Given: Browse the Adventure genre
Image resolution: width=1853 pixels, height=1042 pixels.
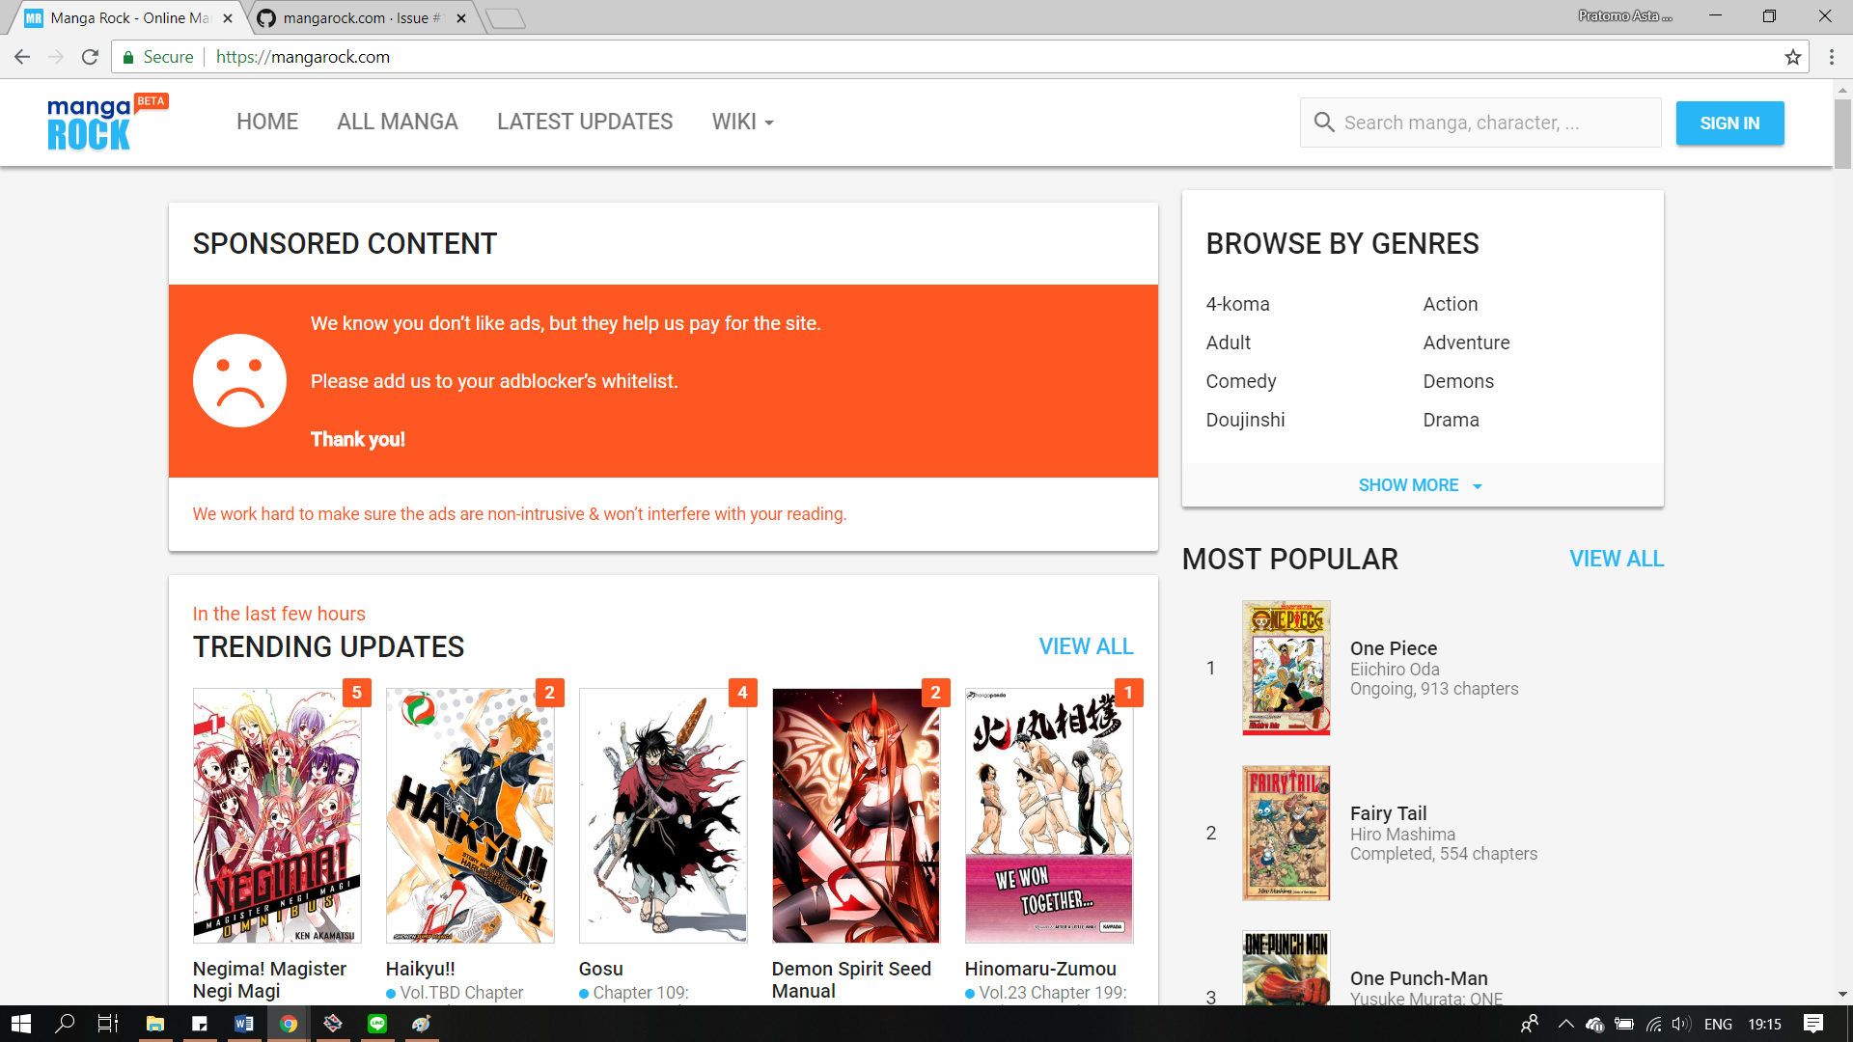Looking at the screenshot, I should tap(1465, 343).
